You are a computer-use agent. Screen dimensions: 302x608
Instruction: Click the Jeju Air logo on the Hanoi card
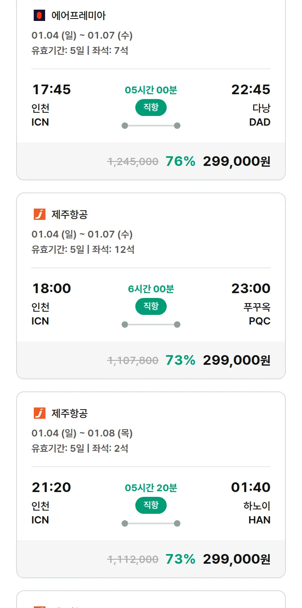click(39, 413)
